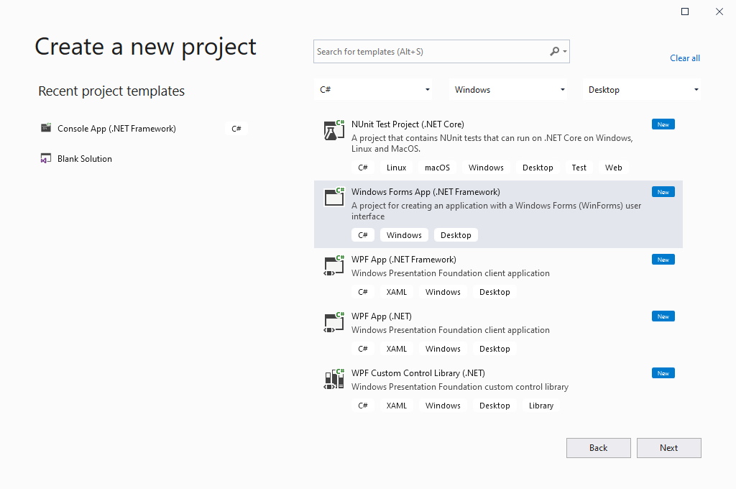Click the Test tag on NUnit template
The height and width of the screenshot is (489, 736).
click(x=579, y=167)
